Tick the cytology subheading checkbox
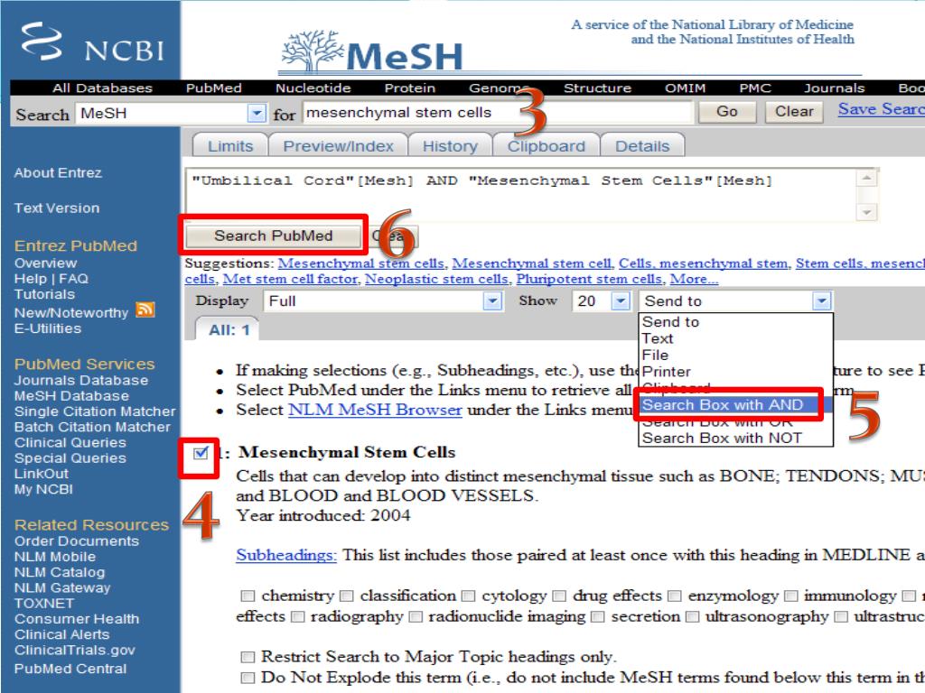The height and width of the screenshot is (693, 925). [469, 596]
